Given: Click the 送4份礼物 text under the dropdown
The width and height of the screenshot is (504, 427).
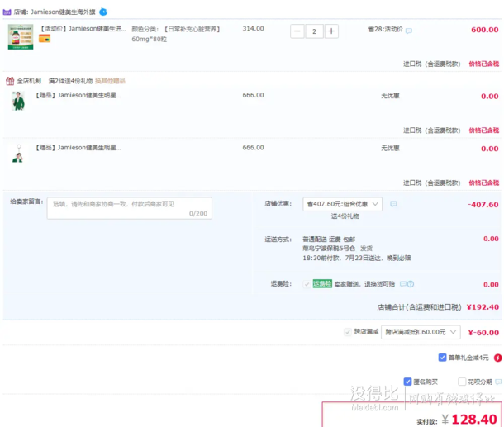Looking at the screenshot, I should pos(345,216).
